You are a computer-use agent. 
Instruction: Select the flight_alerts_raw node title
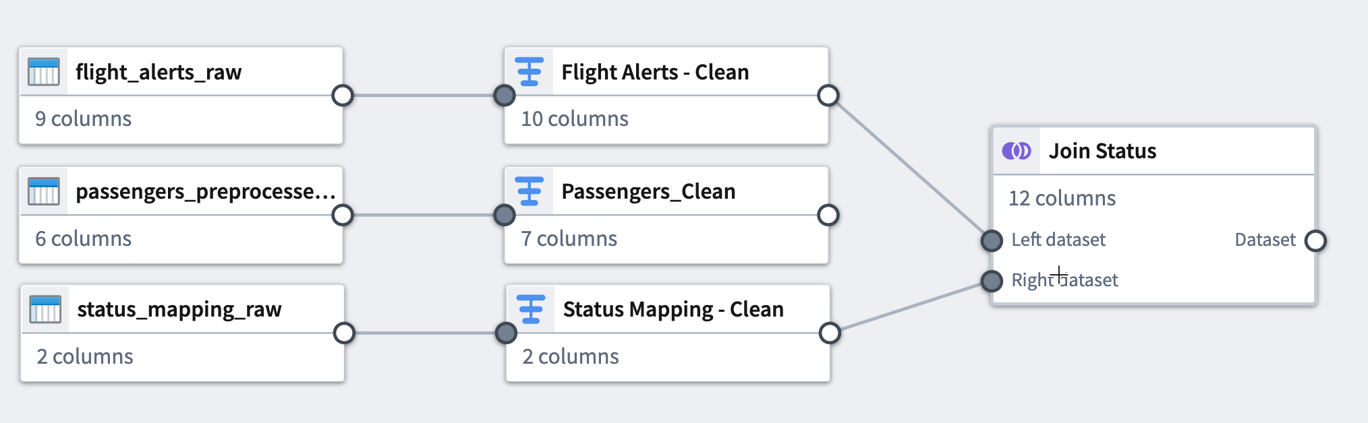coord(159,72)
